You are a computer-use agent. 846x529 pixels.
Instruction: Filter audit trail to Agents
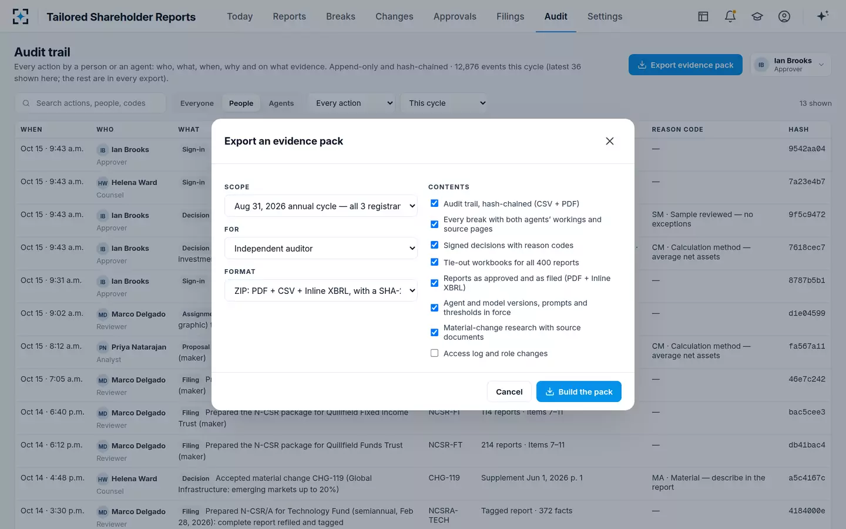281,103
